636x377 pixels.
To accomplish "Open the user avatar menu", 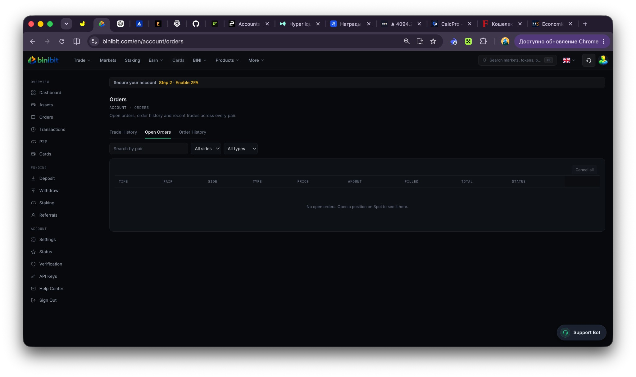I will click(603, 60).
